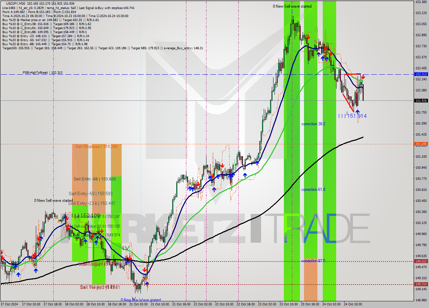Click the 153.385 price axis label
The width and height of the screenshot is (429, 308).
(x=421, y=2)
